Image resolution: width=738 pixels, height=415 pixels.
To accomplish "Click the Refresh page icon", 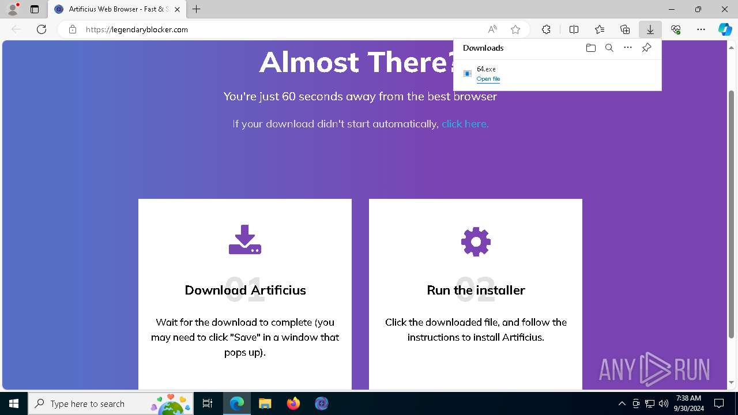I will [x=42, y=29].
